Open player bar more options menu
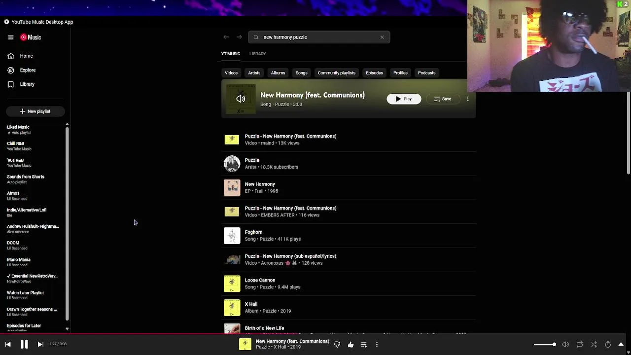 point(377,345)
